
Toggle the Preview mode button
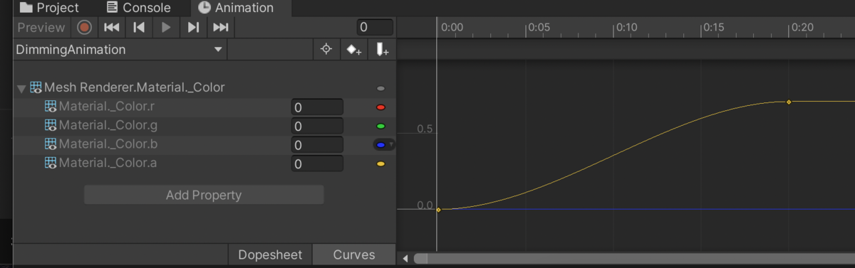click(x=41, y=28)
